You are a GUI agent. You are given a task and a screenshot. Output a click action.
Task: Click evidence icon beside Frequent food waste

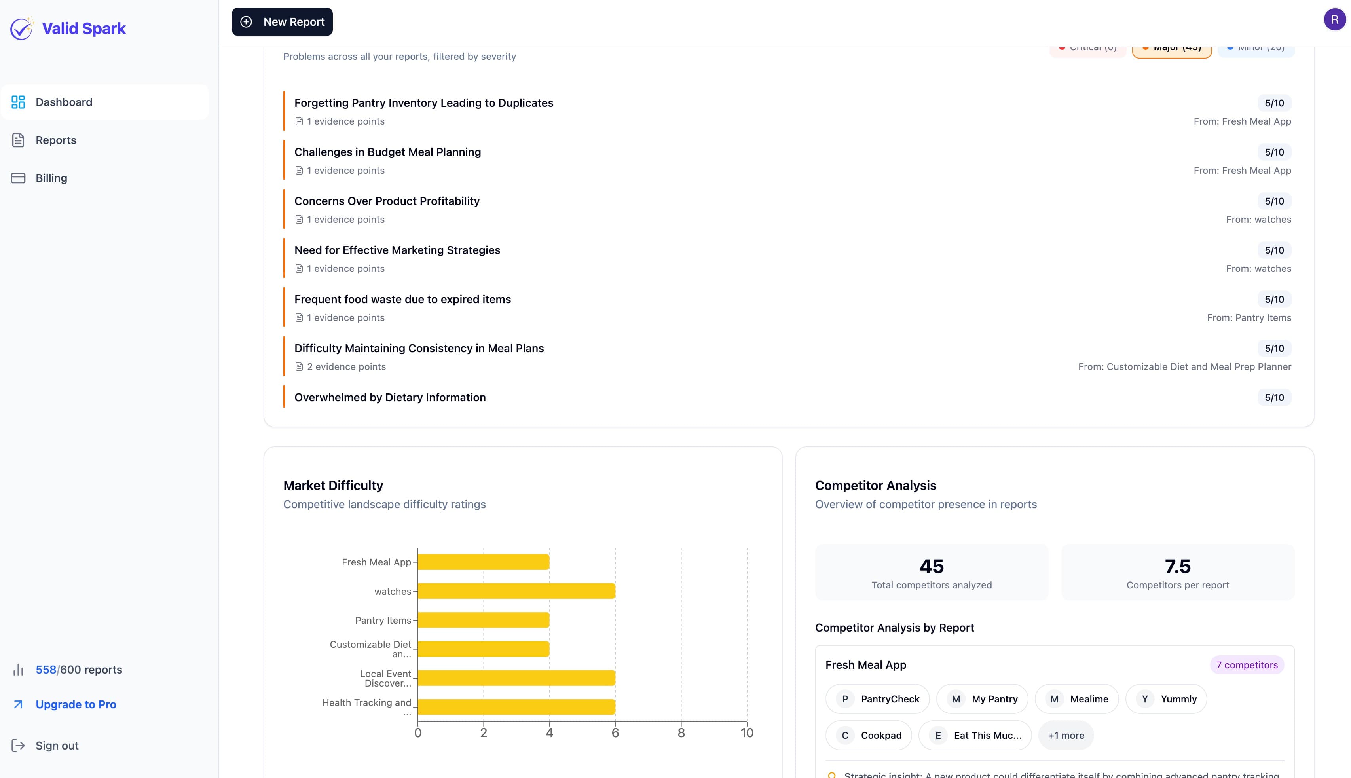pyautogui.click(x=299, y=317)
